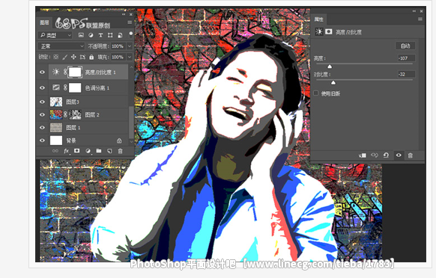Click the 亮度 slider handle

(x=330, y=67)
